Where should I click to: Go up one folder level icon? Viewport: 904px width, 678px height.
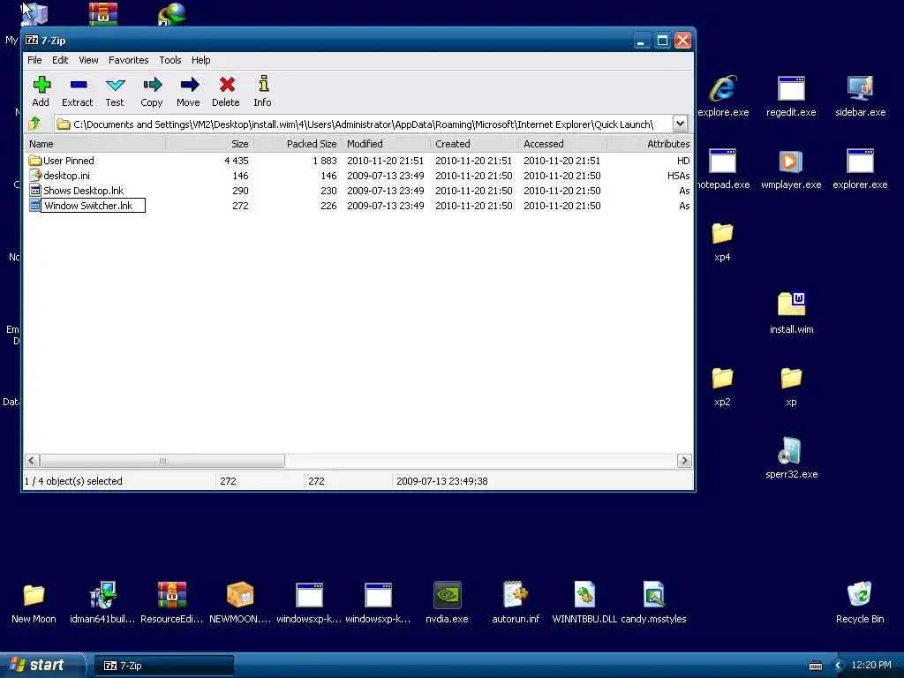point(34,124)
